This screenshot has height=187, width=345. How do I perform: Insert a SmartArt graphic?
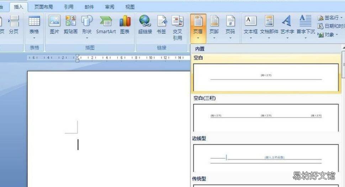click(106, 24)
